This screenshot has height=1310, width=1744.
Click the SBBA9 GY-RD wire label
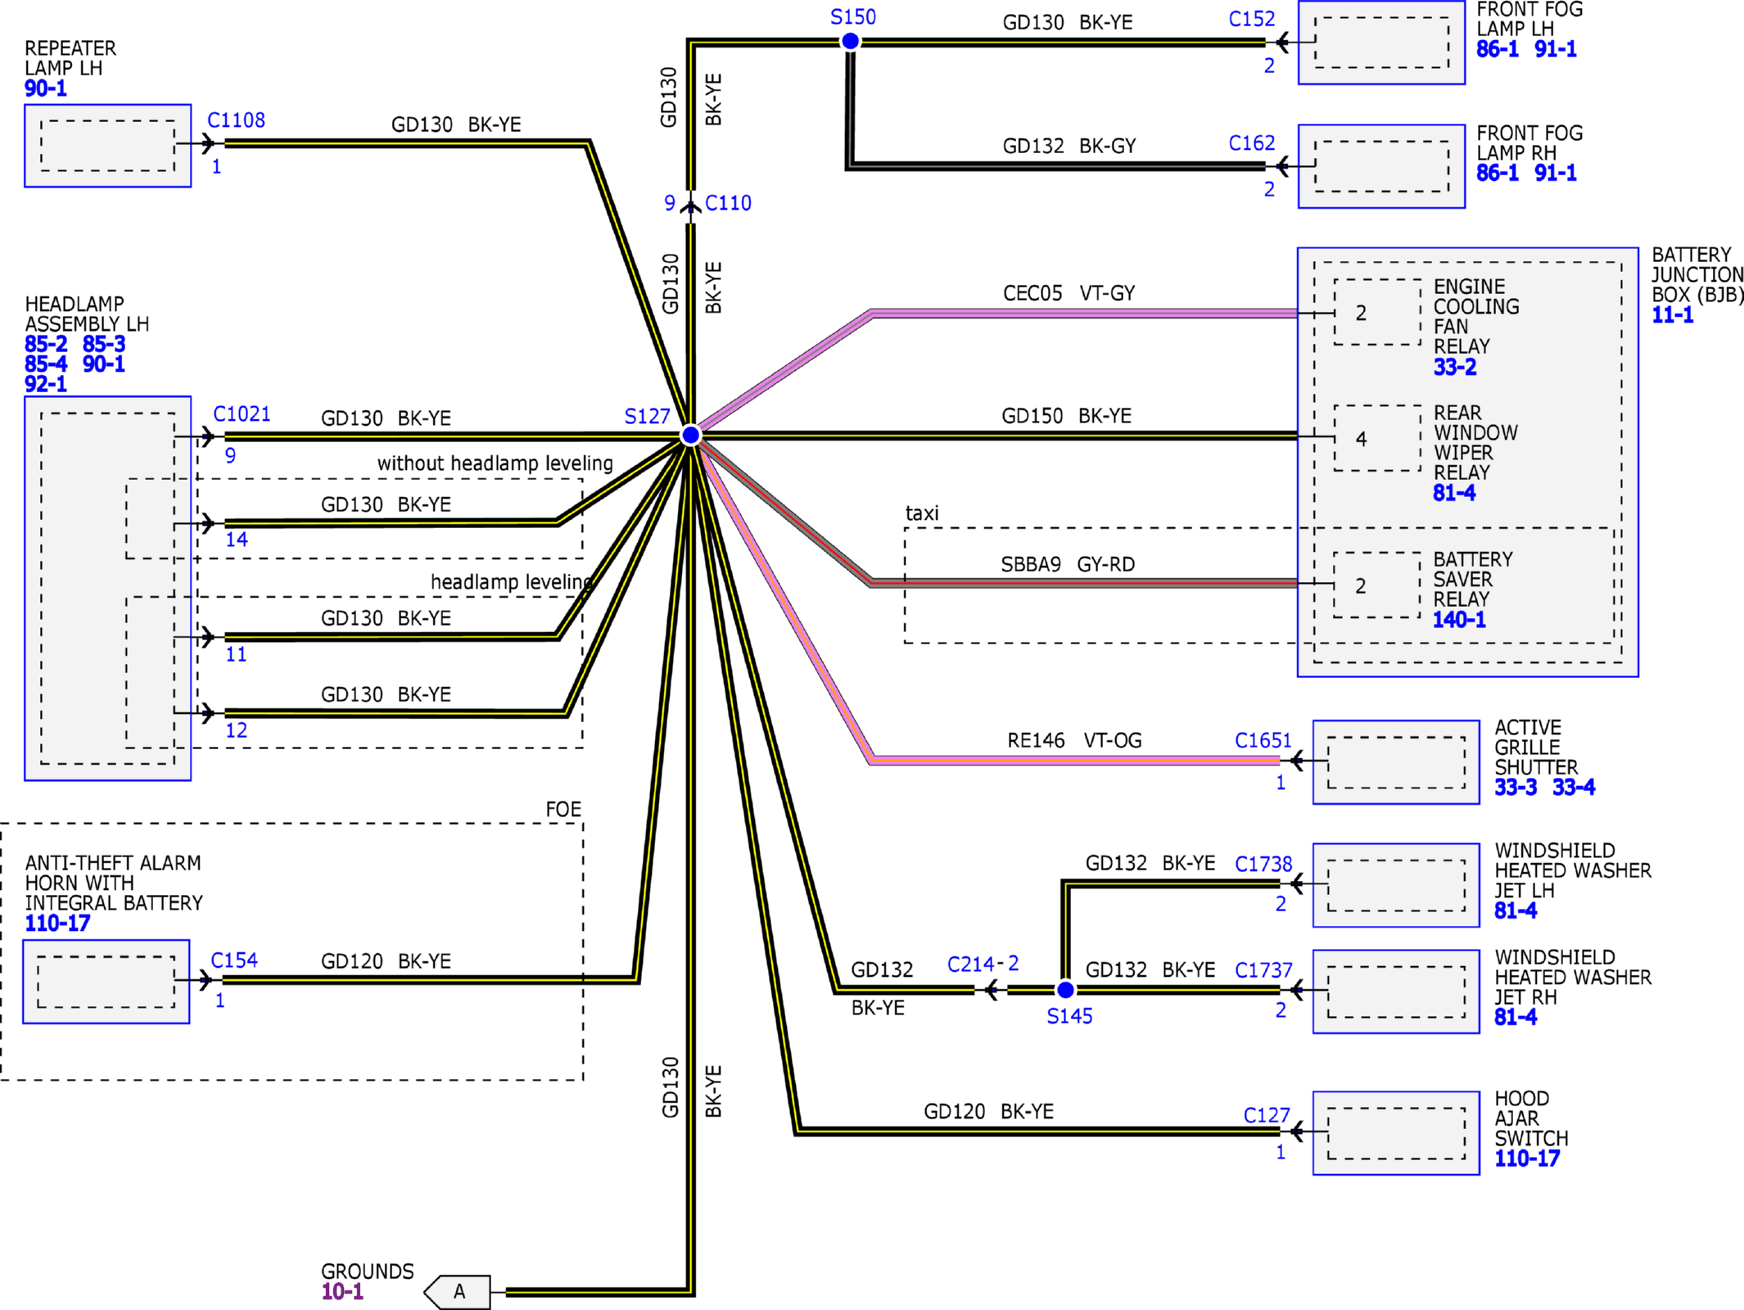coord(1067,564)
